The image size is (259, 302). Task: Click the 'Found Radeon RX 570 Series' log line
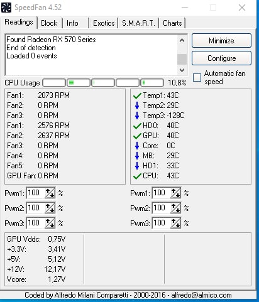pos(51,40)
